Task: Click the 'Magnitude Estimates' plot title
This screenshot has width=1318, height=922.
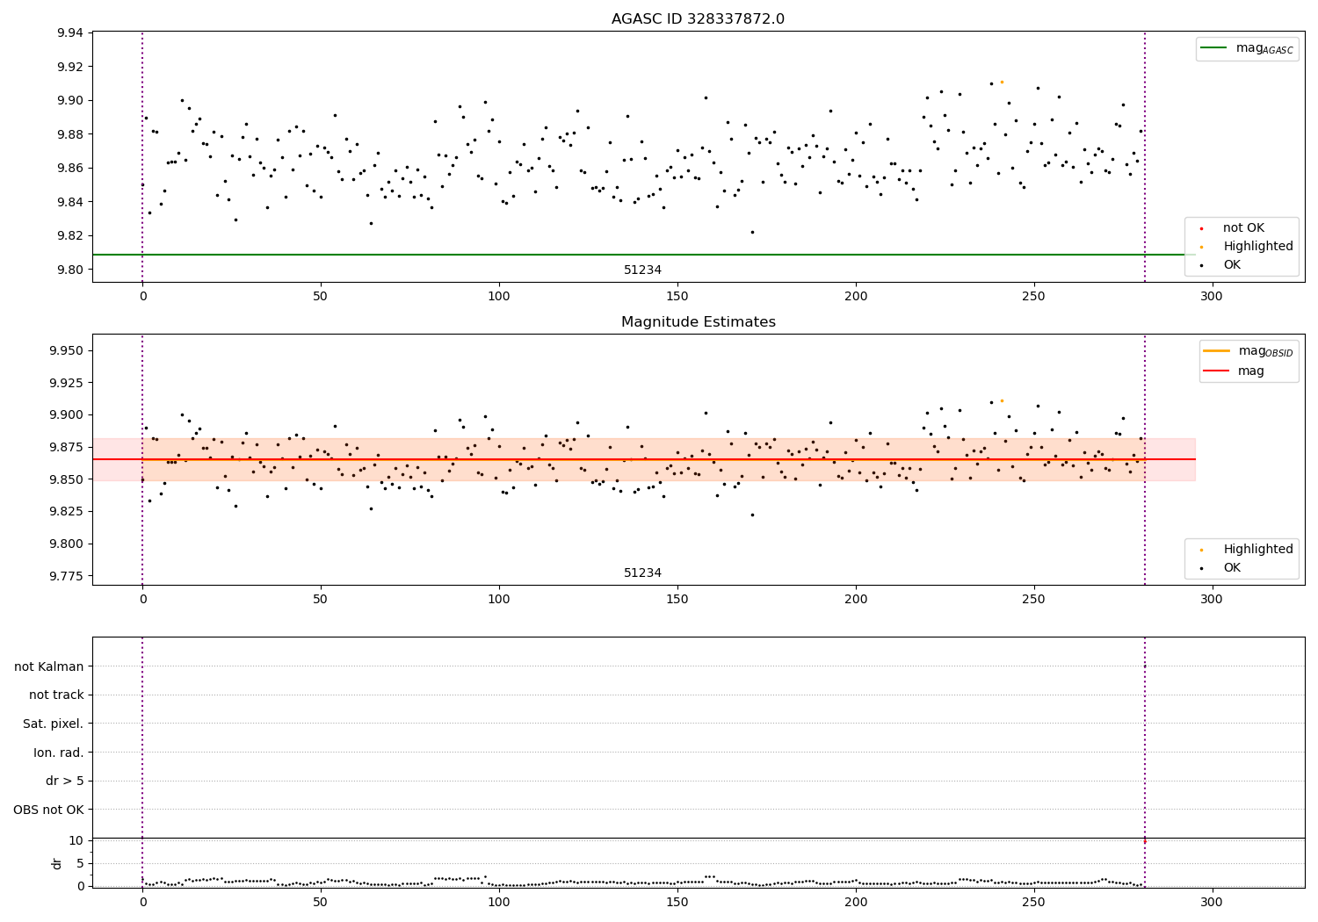Action: coord(698,322)
